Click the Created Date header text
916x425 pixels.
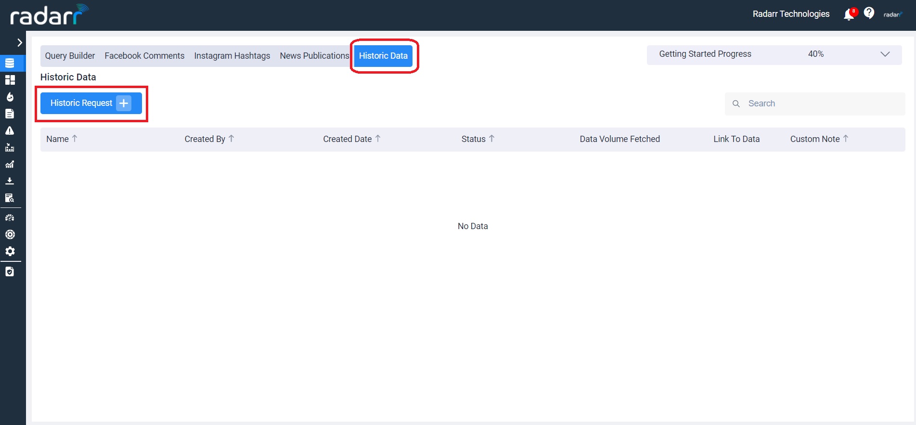(x=347, y=139)
